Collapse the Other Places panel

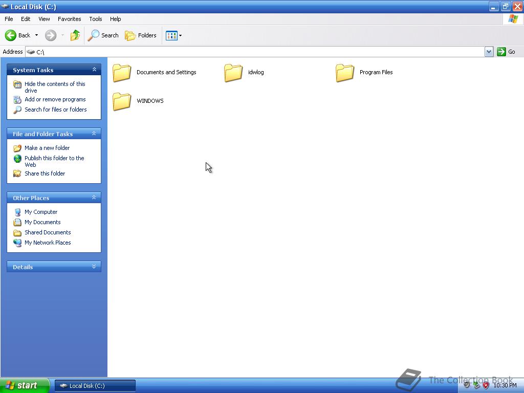coord(94,198)
